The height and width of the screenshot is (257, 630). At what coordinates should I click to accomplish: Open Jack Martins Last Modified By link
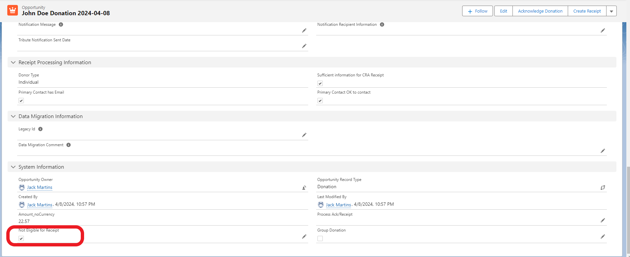338,205
